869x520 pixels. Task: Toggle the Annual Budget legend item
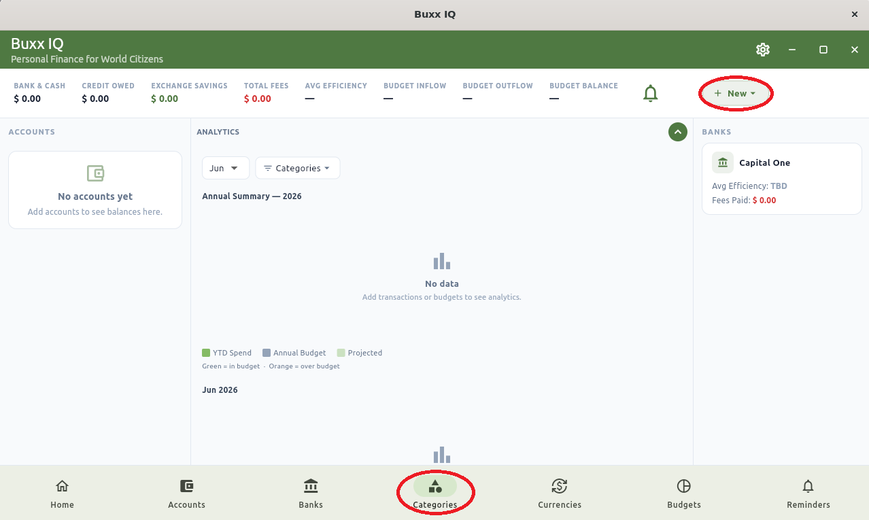[294, 353]
